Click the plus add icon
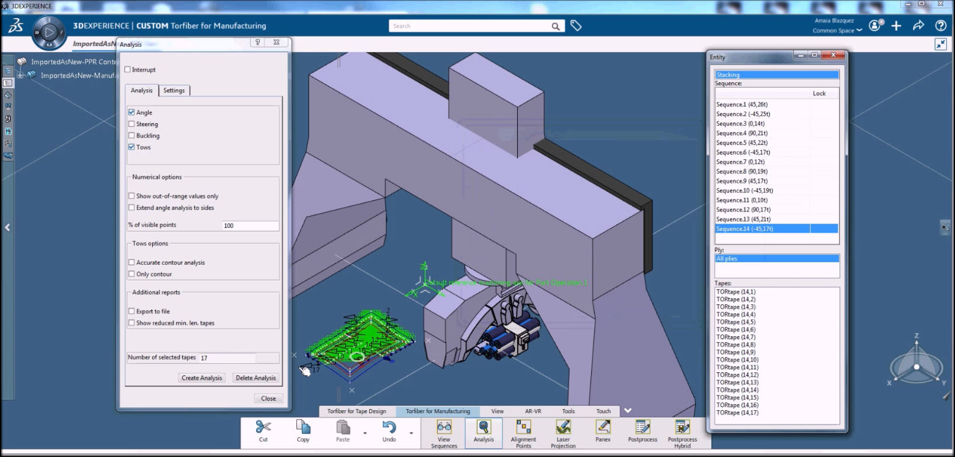 896,25
